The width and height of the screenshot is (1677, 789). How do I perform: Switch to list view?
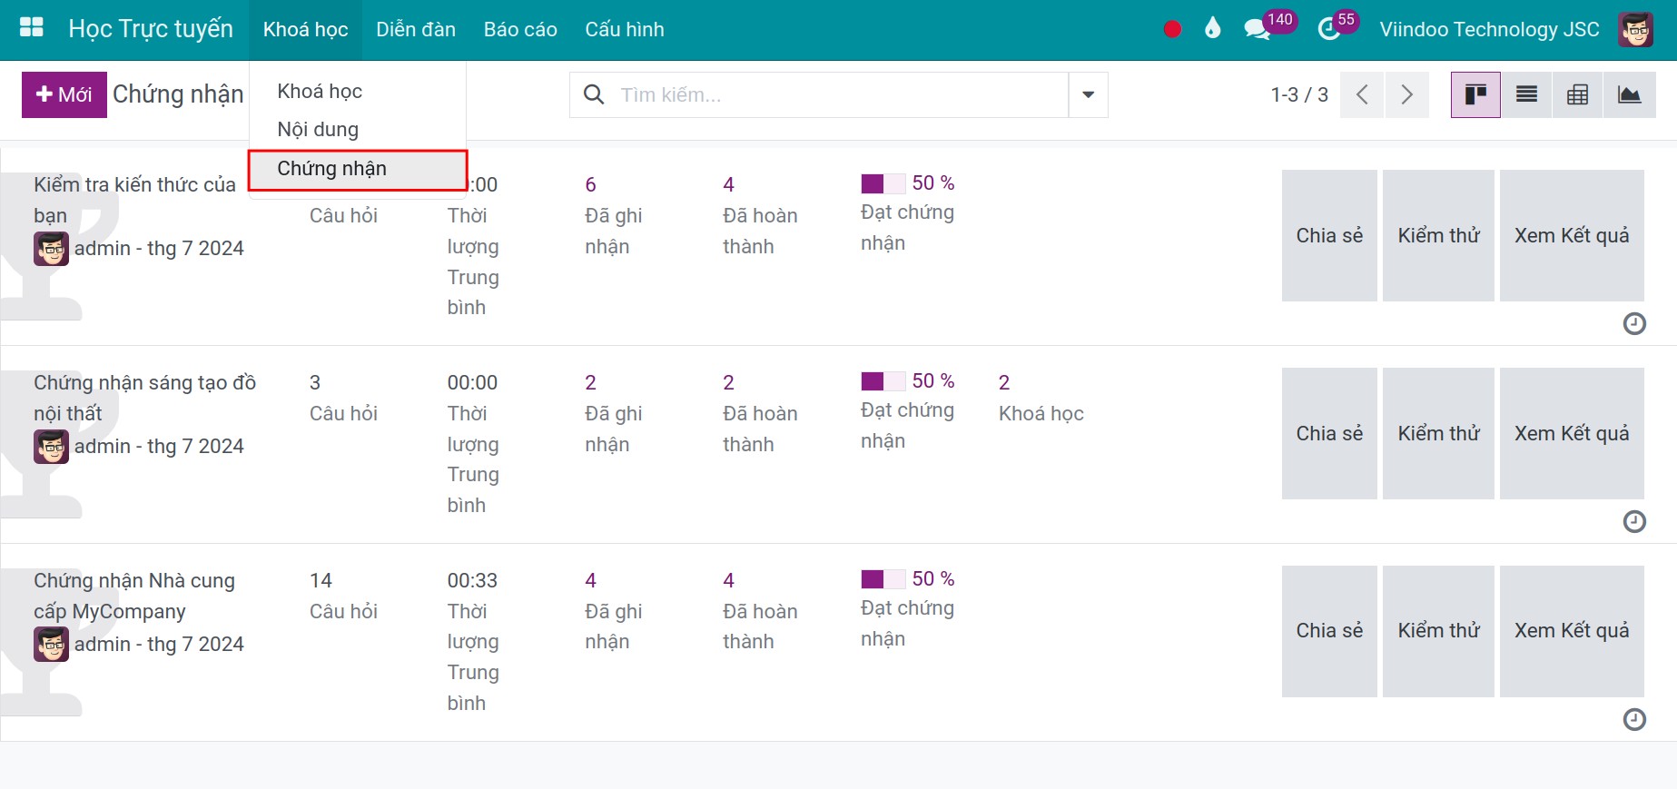point(1526,94)
